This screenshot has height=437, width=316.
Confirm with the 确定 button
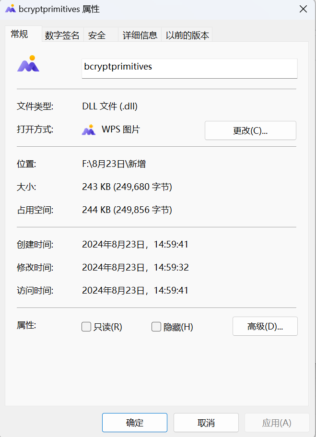coord(135,423)
